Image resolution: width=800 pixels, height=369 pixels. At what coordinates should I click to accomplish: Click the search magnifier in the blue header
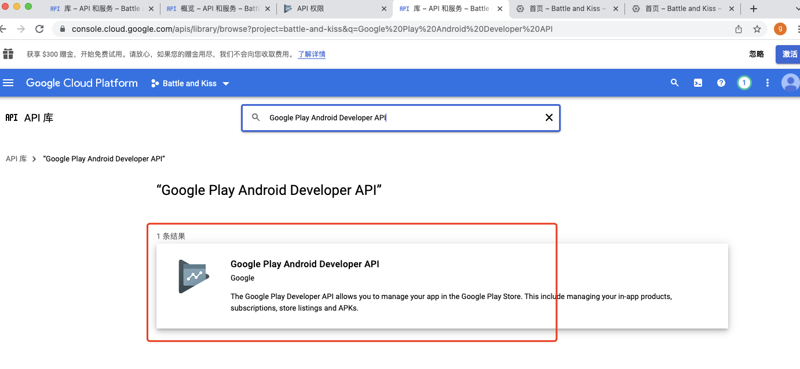click(x=674, y=83)
